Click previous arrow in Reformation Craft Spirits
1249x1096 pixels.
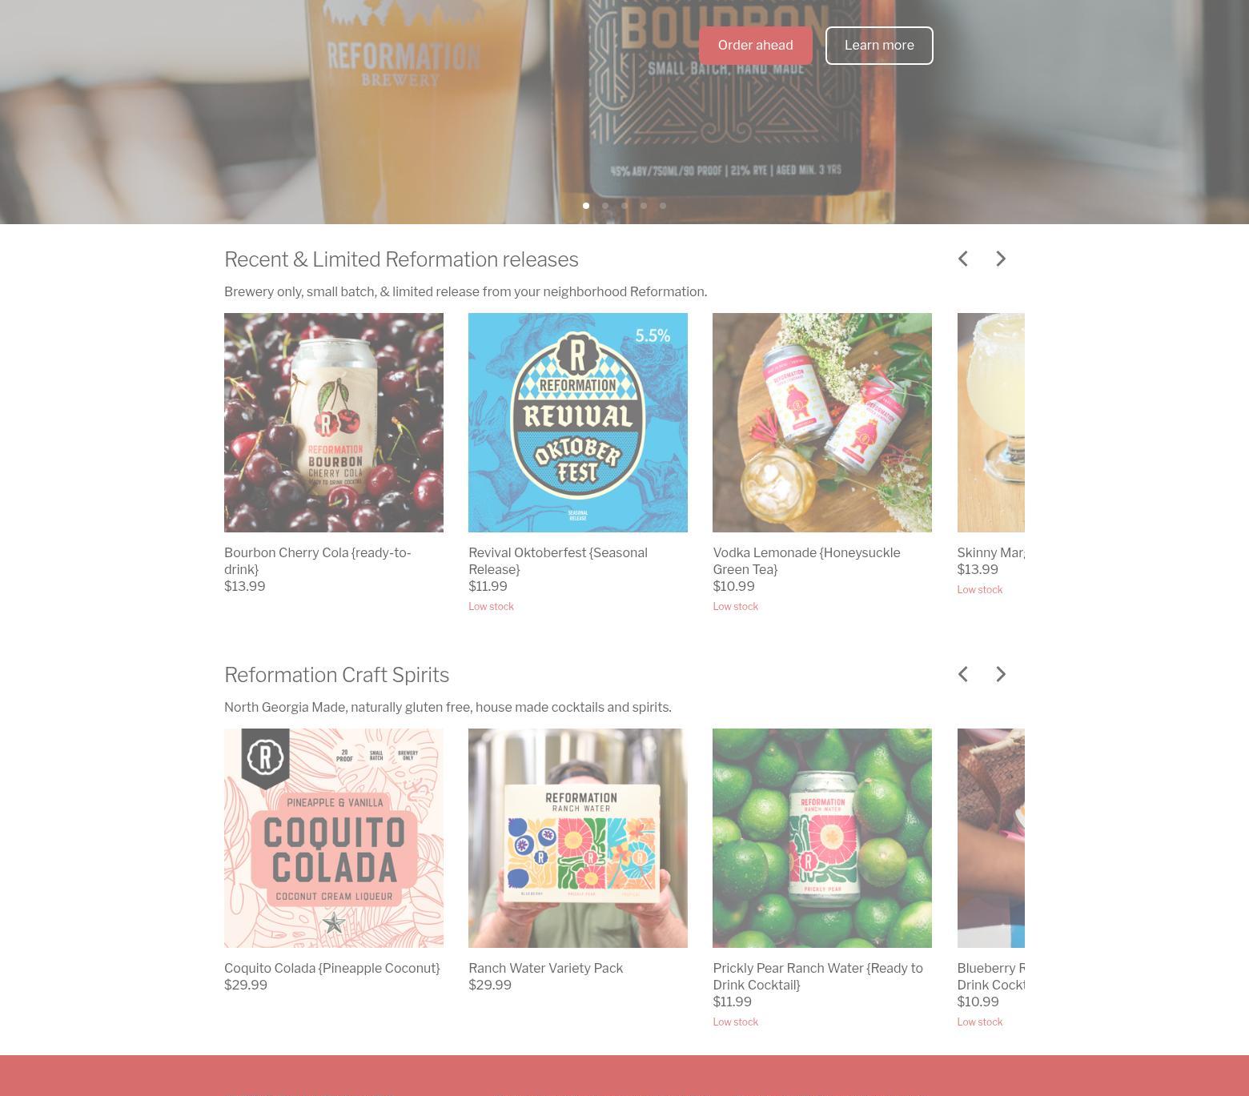[x=963, y=674]
